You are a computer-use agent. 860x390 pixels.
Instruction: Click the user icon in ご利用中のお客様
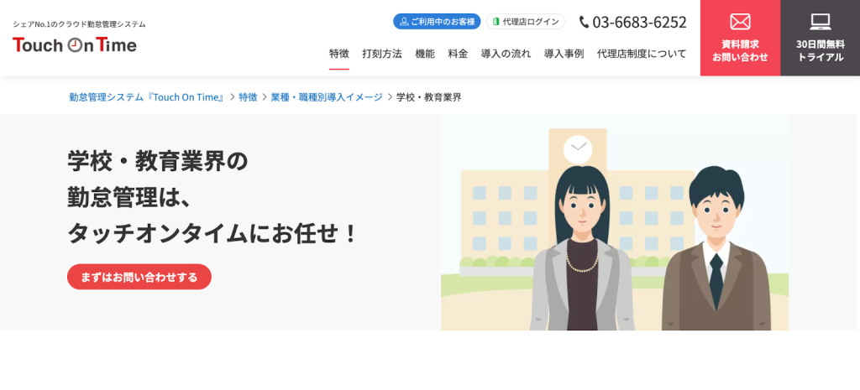404,21
